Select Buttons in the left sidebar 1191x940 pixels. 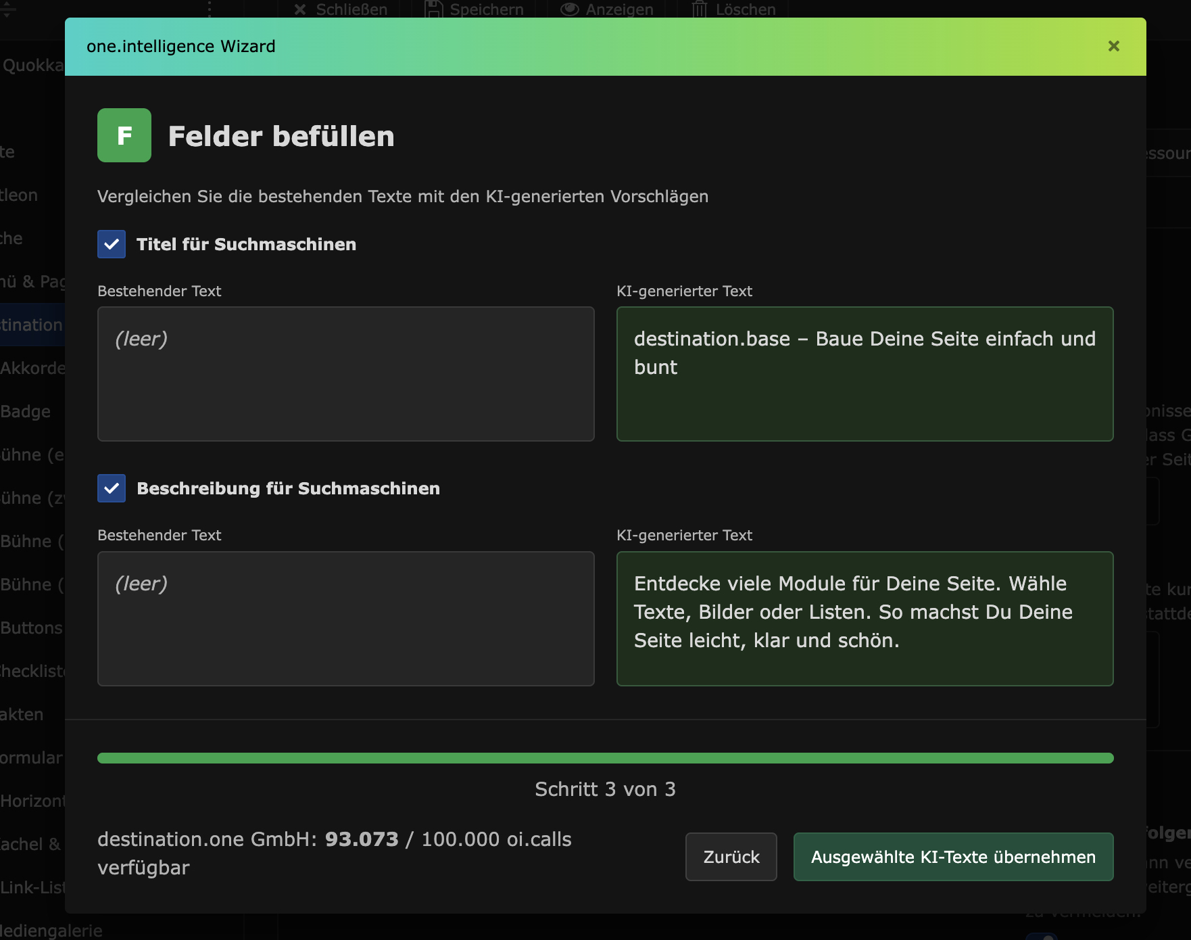31,628
